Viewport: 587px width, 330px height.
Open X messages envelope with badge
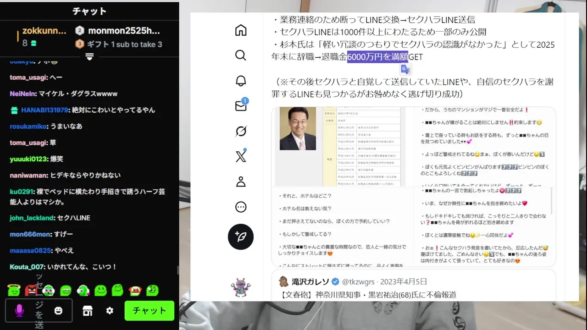[x=241, y=105]
